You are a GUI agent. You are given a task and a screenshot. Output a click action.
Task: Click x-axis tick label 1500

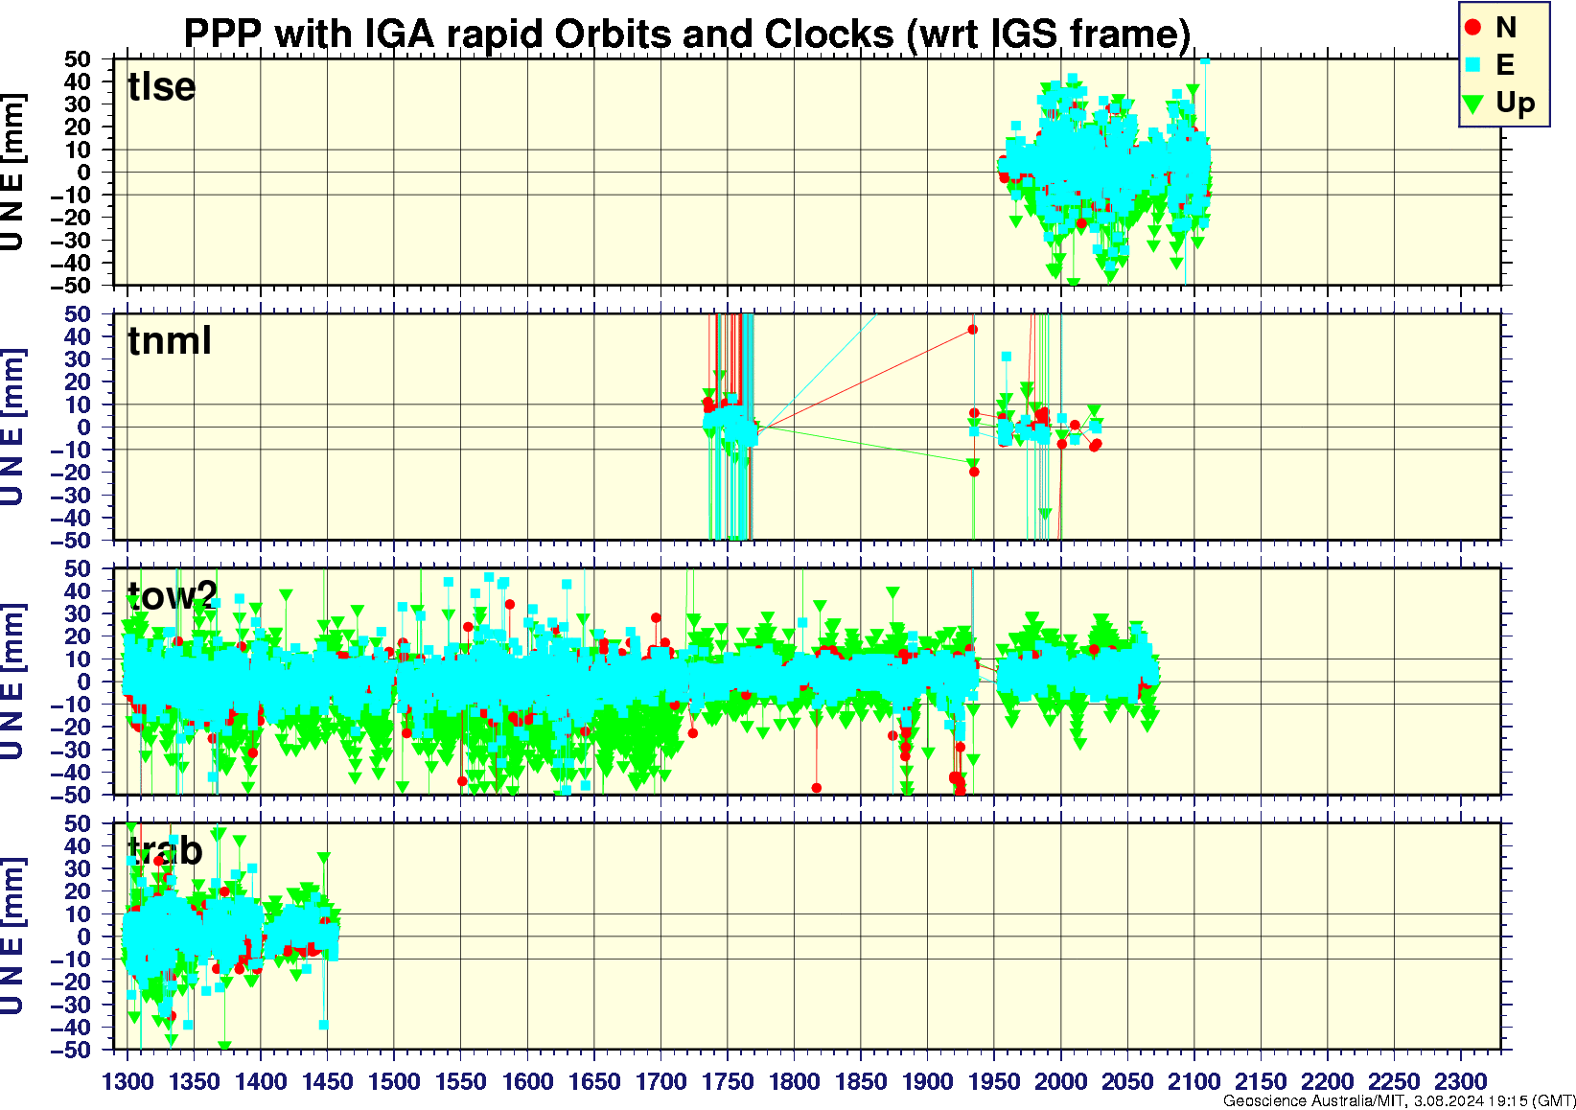coord(394,1081)
